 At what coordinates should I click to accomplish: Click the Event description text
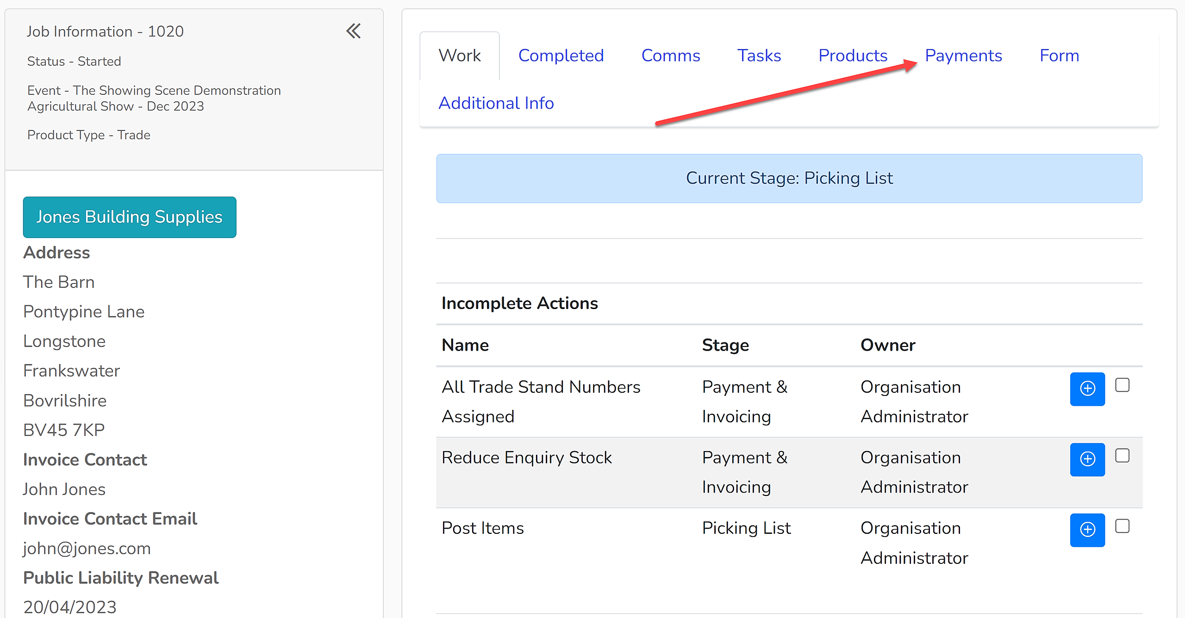[154, 98]
